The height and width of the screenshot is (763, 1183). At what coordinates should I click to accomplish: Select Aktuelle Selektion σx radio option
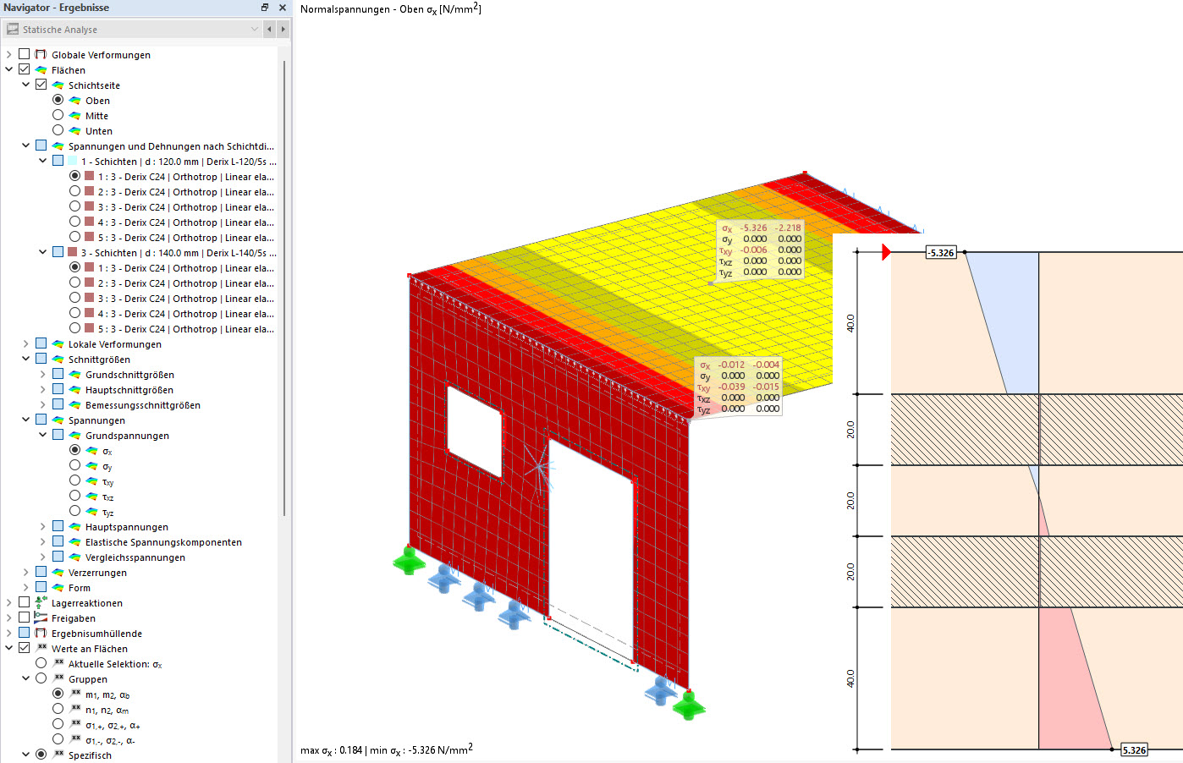tap(41, 663)
